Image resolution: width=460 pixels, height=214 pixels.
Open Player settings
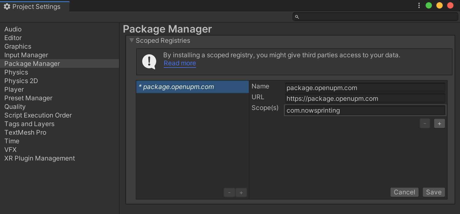coord(60,89)
